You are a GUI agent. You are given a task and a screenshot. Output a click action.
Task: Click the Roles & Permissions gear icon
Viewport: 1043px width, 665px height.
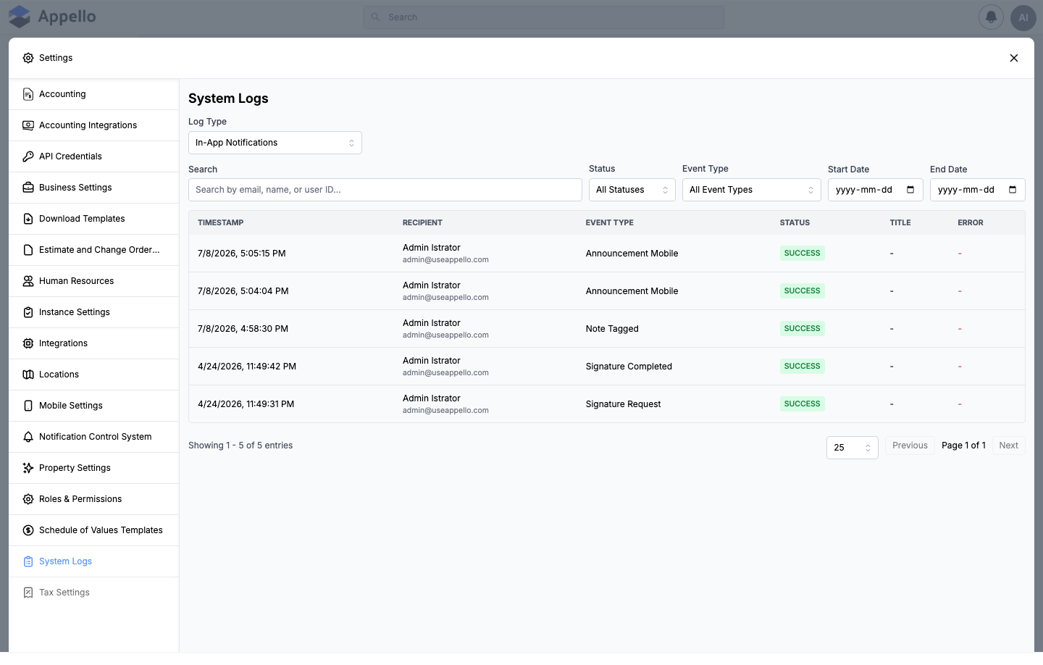pyautogui.click(x=28, y=499)
